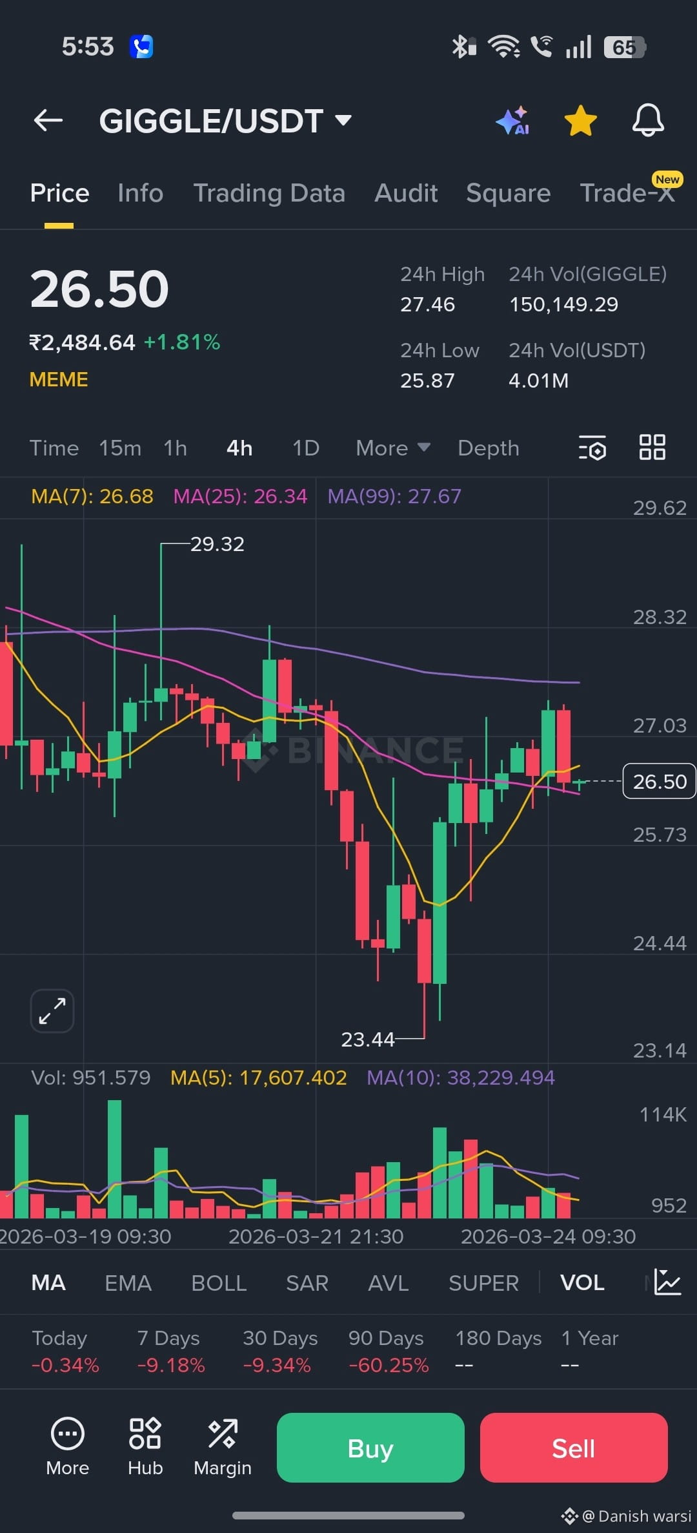This screenshot has width=697, height=1533.
Task: Select the Price tab
Action: point(59,193)
